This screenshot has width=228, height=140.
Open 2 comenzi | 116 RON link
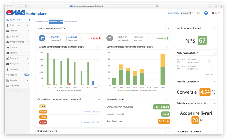[90, 123]
